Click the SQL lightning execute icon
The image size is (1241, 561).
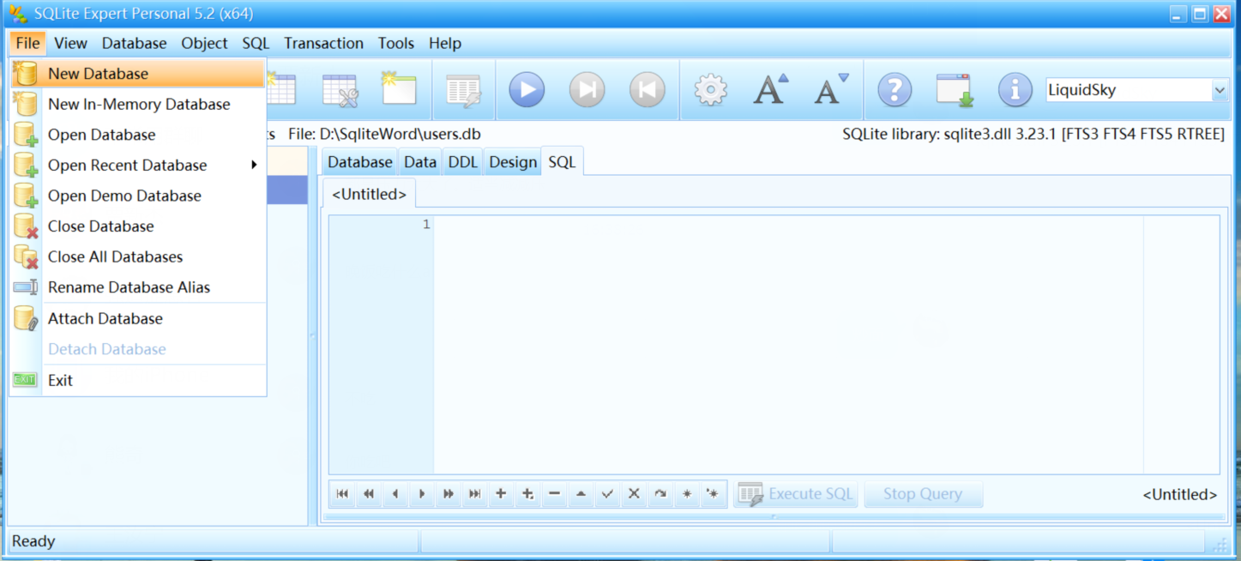(x=463, y=89)
